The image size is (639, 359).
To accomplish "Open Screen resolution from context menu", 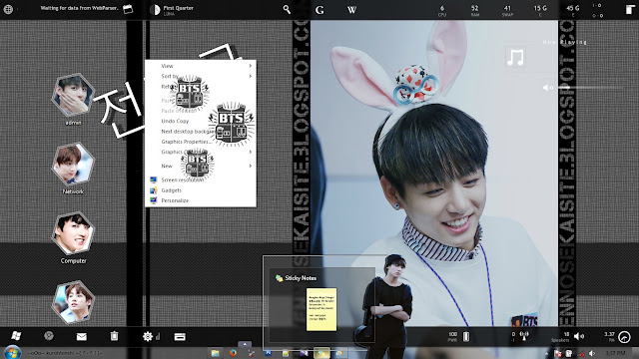I will coord(201,179).
